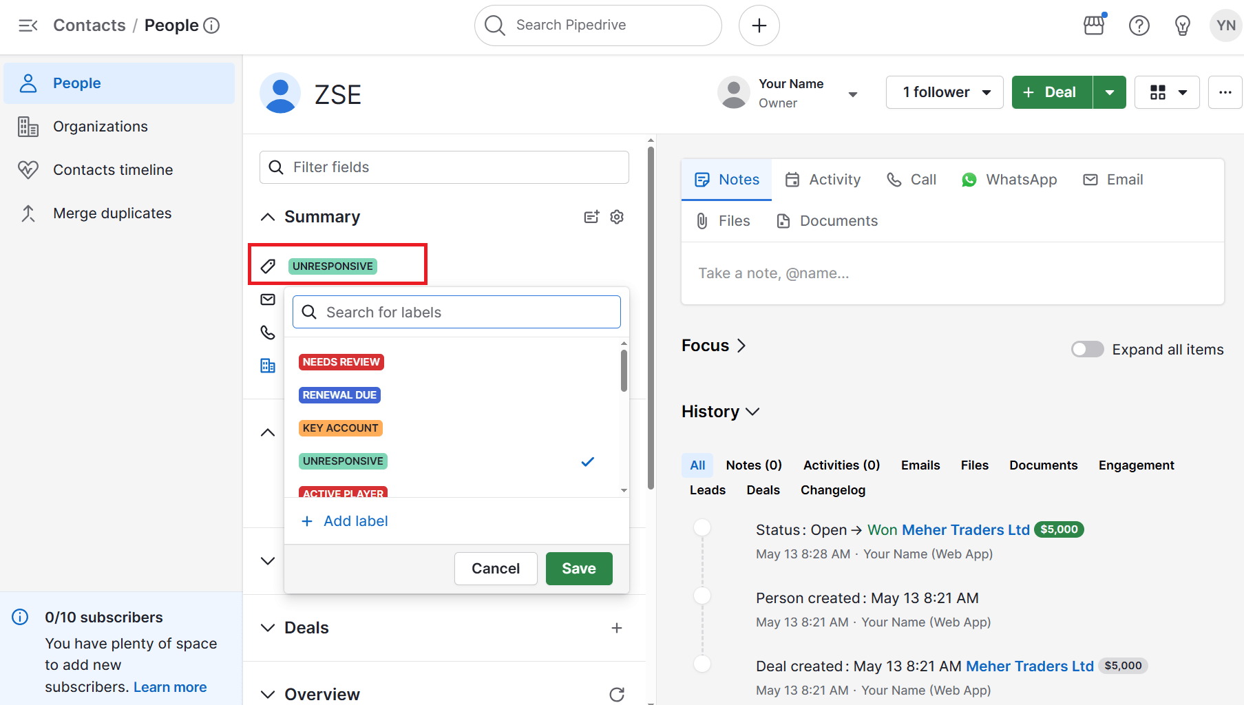Image resolution: width=1244 pixels, height=705 pixels.
Task: Click the green Deal button
Action: pos(1052,92)
